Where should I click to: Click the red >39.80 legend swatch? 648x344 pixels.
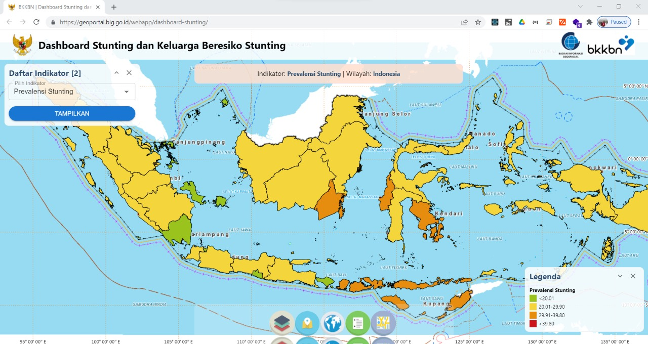click(x=533, y=324)
